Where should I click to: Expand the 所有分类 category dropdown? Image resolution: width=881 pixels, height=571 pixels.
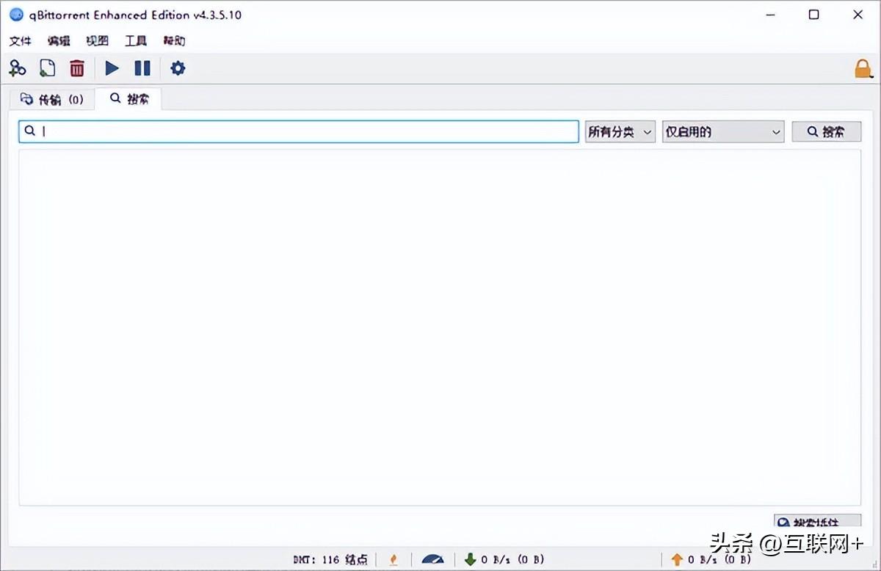pos(620,132)
